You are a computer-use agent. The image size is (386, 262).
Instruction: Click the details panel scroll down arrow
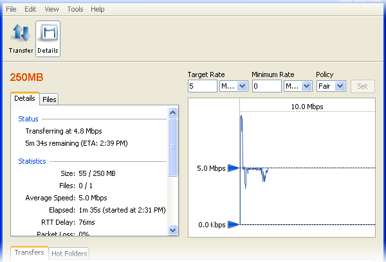172,230
